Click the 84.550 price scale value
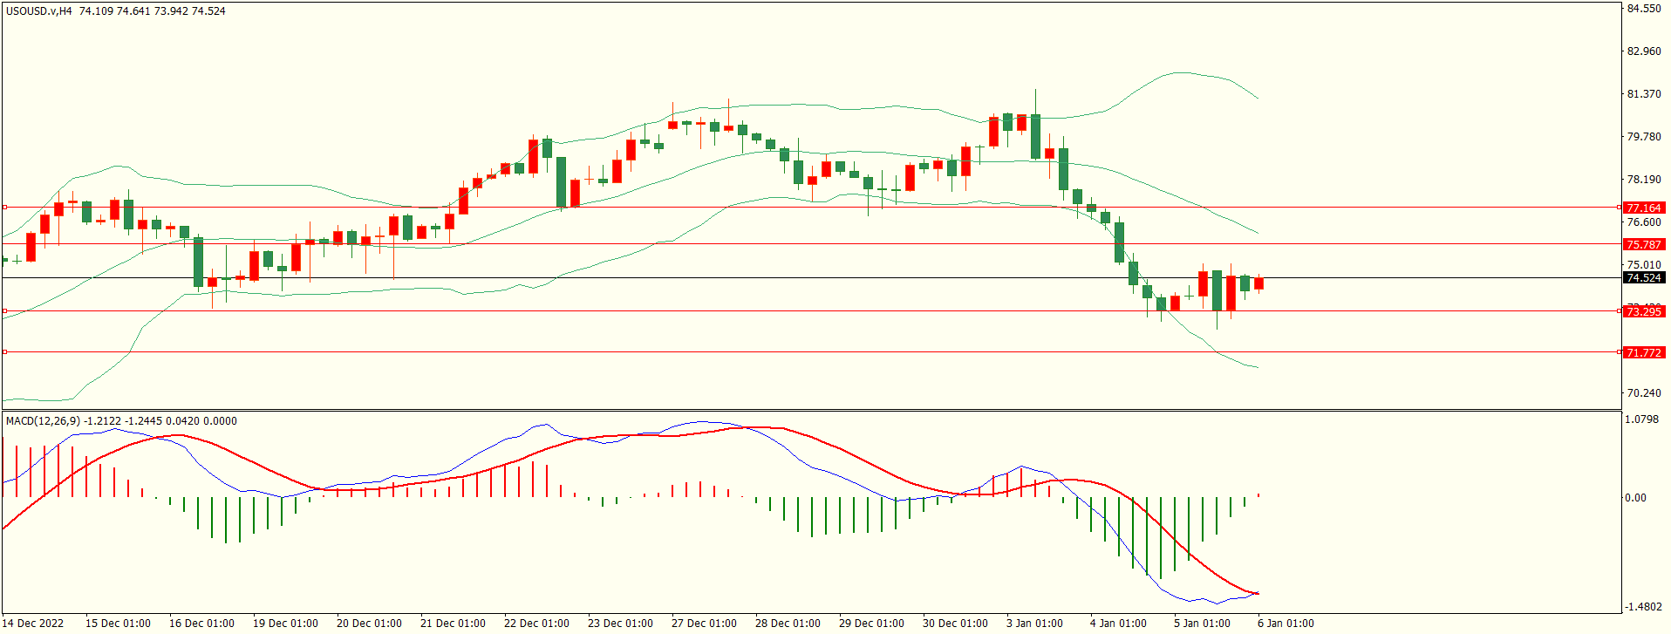 1644,9
